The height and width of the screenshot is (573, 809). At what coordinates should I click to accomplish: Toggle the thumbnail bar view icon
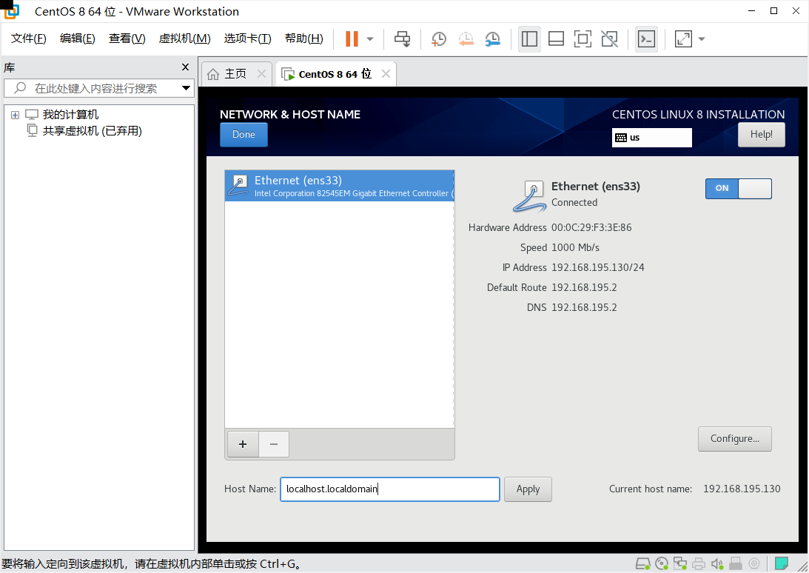pyautogui.click(x=556, y=38)
